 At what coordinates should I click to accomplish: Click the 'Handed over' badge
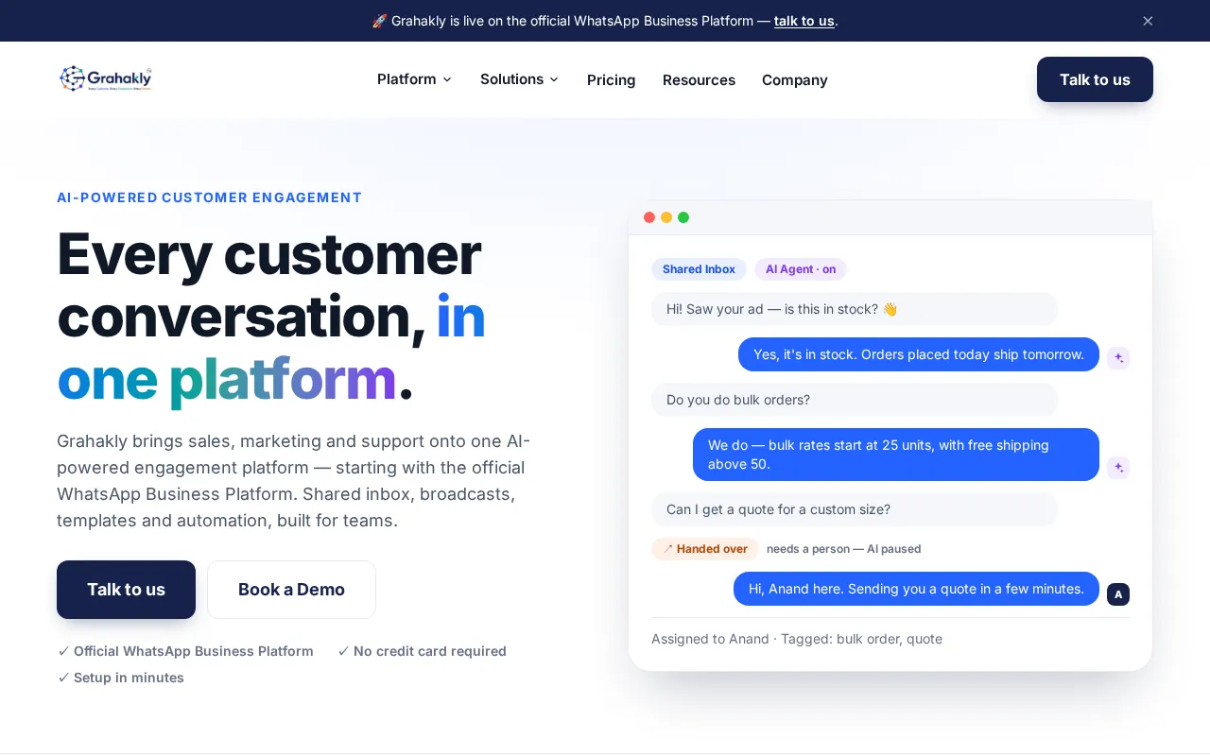pyautogui.click(x=705, y=549)
